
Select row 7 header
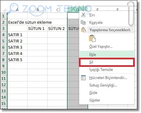pyautogui.click(x=3, y=53)
